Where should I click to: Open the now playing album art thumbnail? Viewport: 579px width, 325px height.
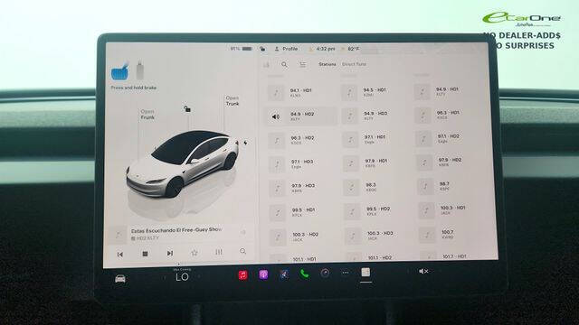coord(119,235)
